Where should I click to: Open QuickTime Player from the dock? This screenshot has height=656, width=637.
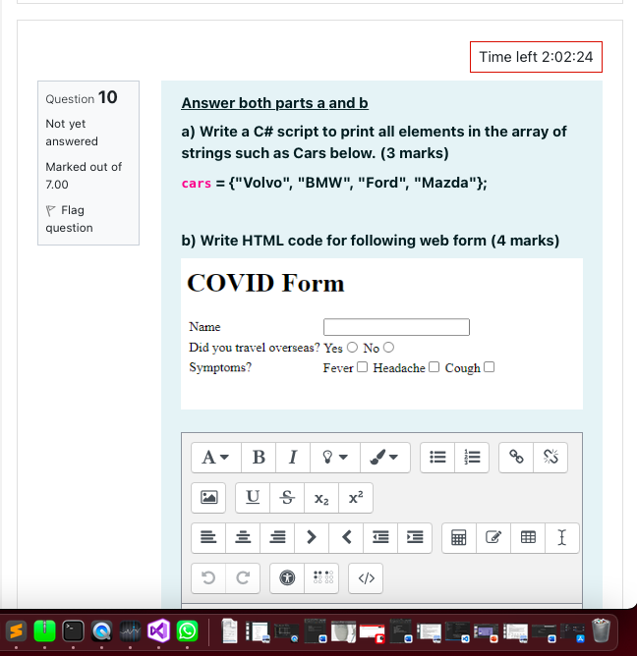coord(102,630)
